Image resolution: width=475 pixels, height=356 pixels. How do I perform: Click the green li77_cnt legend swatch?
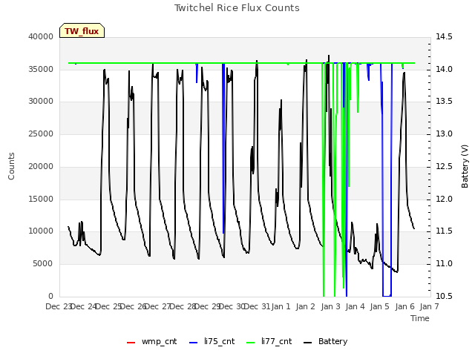pyautogui.click(x=251, y=343)
